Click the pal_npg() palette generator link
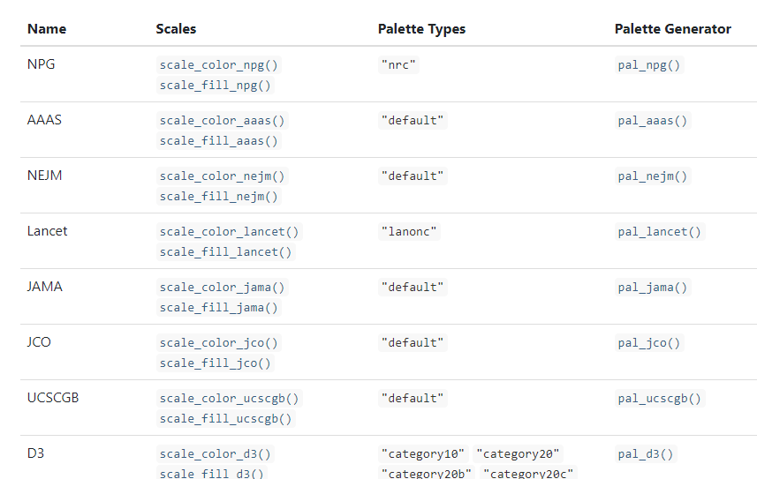 [649, 65]
